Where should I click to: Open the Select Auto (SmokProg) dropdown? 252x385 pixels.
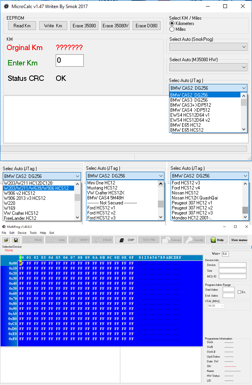click(208, 47)
